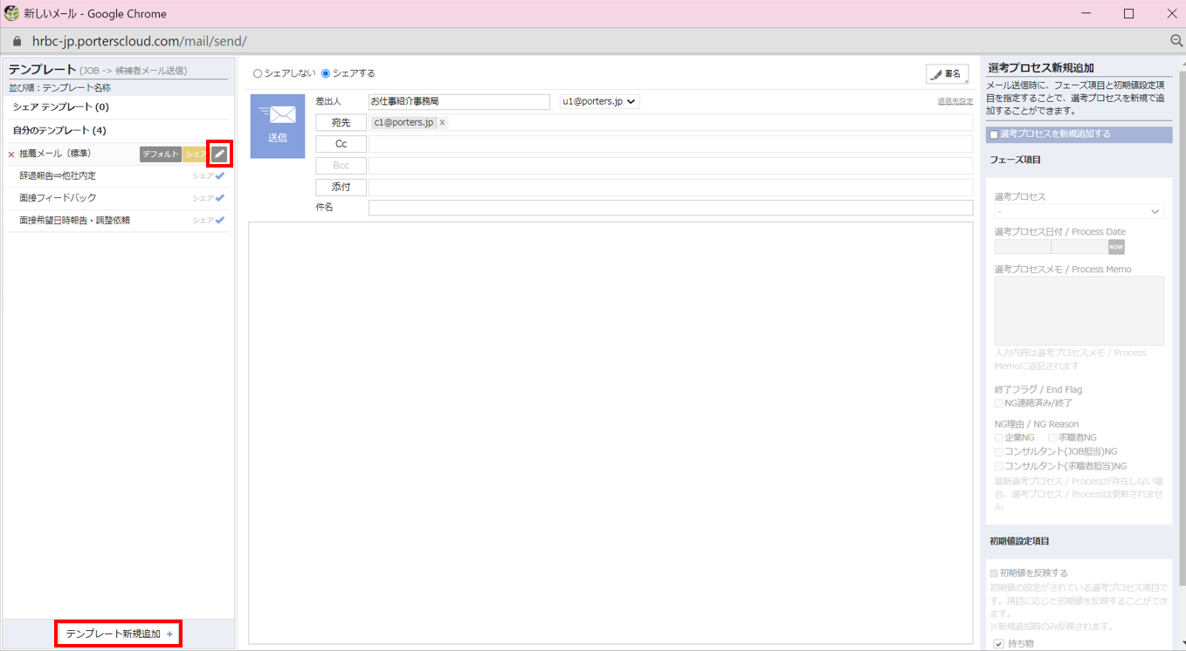This screenshot has height=651, width=1186.
Task: Click into the 件名 subject field
Action: pyautogui.click(x=670, y=208)
